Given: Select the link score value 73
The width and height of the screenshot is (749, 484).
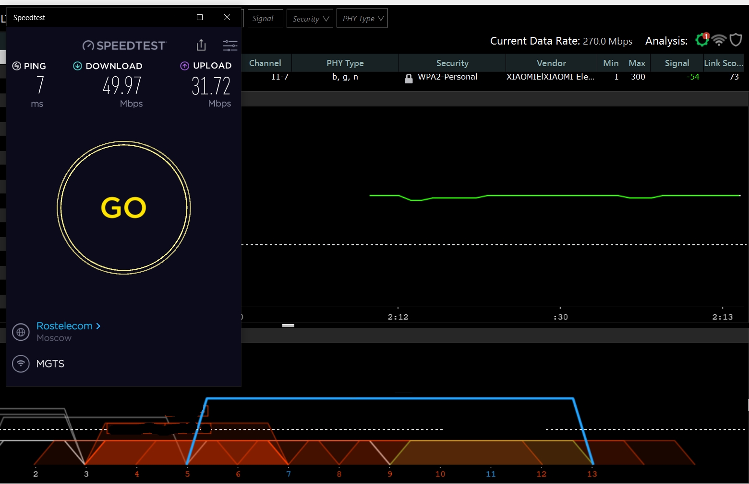Looking at the screenshot, I should tap(734, 77).
